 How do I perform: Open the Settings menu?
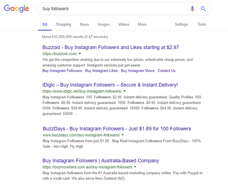pyautogui.click(x=181, y=24)
